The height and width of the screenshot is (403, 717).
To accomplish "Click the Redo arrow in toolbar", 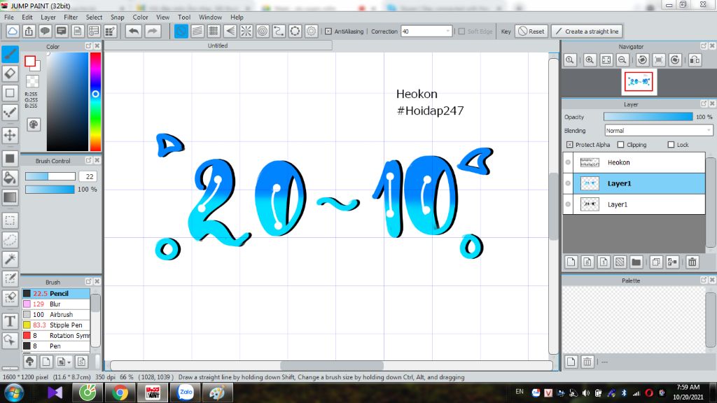I will click(152, 31).
